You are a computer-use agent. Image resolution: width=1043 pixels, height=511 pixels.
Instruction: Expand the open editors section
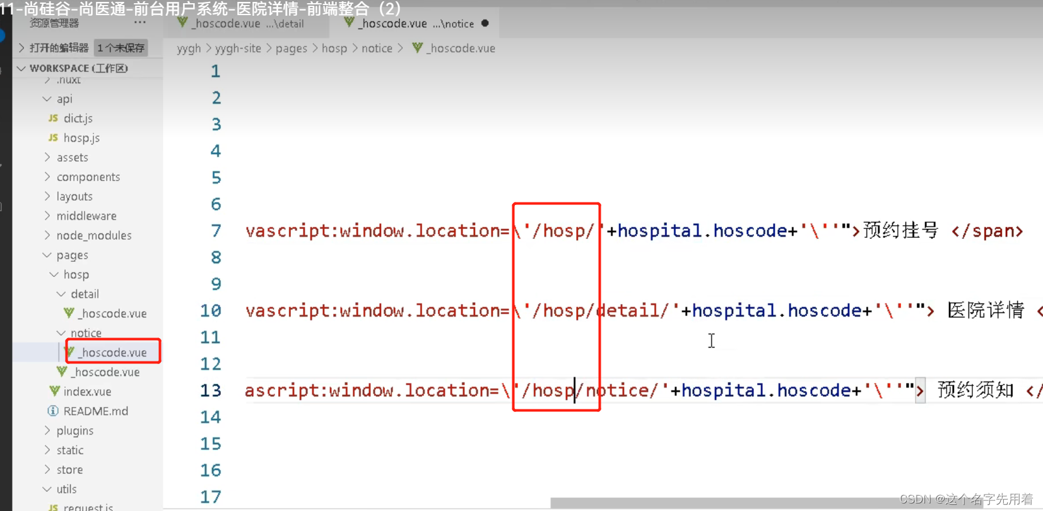(x=21, y=48)
